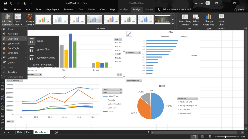Switch to the Analyze ribbon tab

pos(124,10)
